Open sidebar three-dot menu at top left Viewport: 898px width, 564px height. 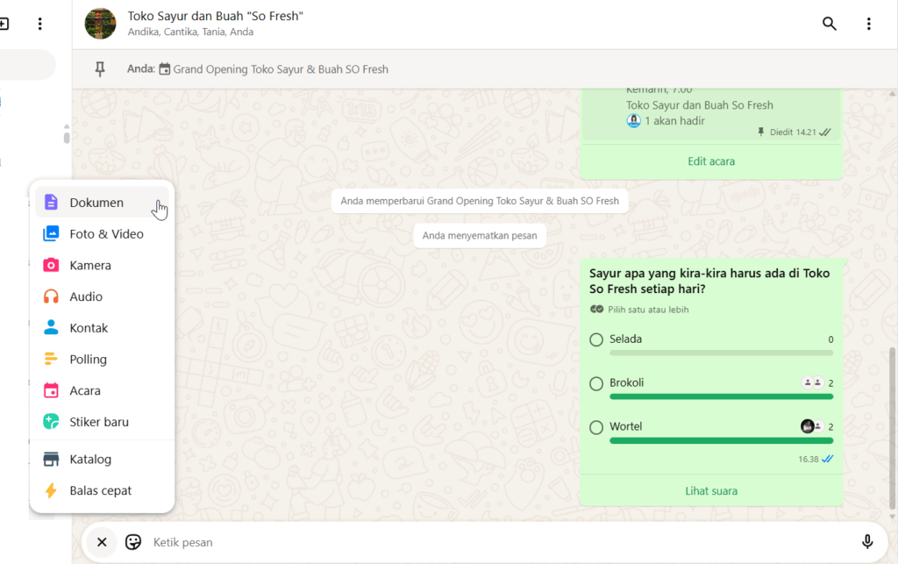tap(39, 24)
